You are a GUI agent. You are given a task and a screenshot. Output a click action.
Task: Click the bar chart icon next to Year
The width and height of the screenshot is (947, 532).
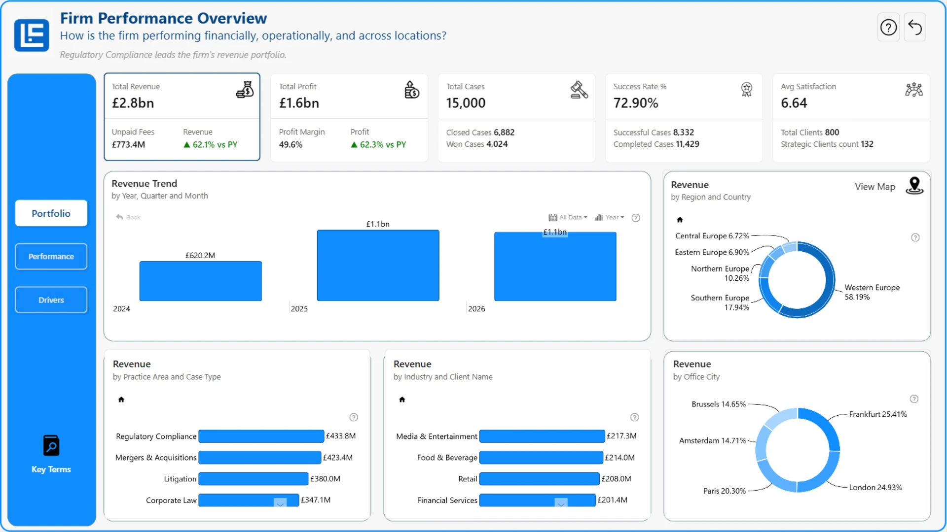(x=599, y=217)
